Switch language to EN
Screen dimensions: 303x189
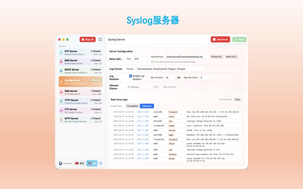(x=92, y=163)
